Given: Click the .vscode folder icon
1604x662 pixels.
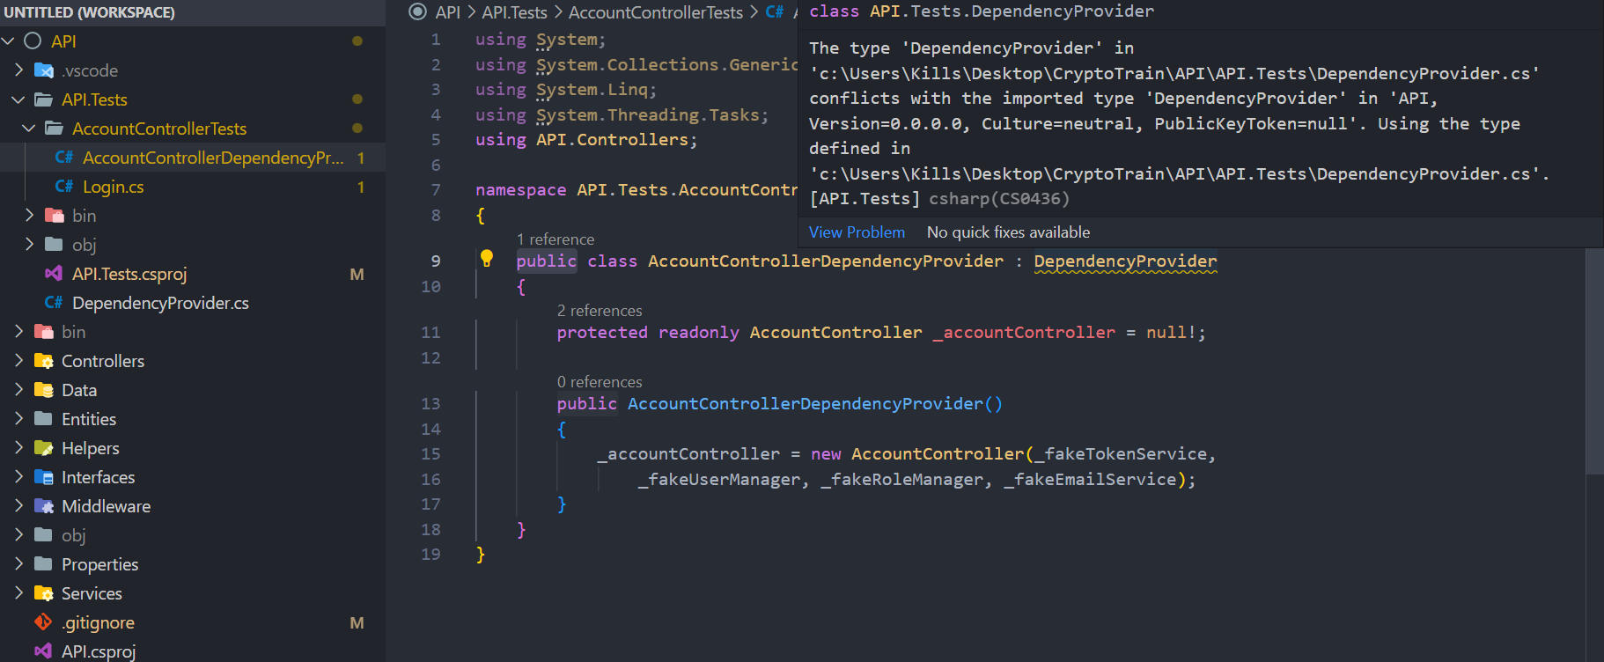Looking at the screenshot, I should coord(44,70).
